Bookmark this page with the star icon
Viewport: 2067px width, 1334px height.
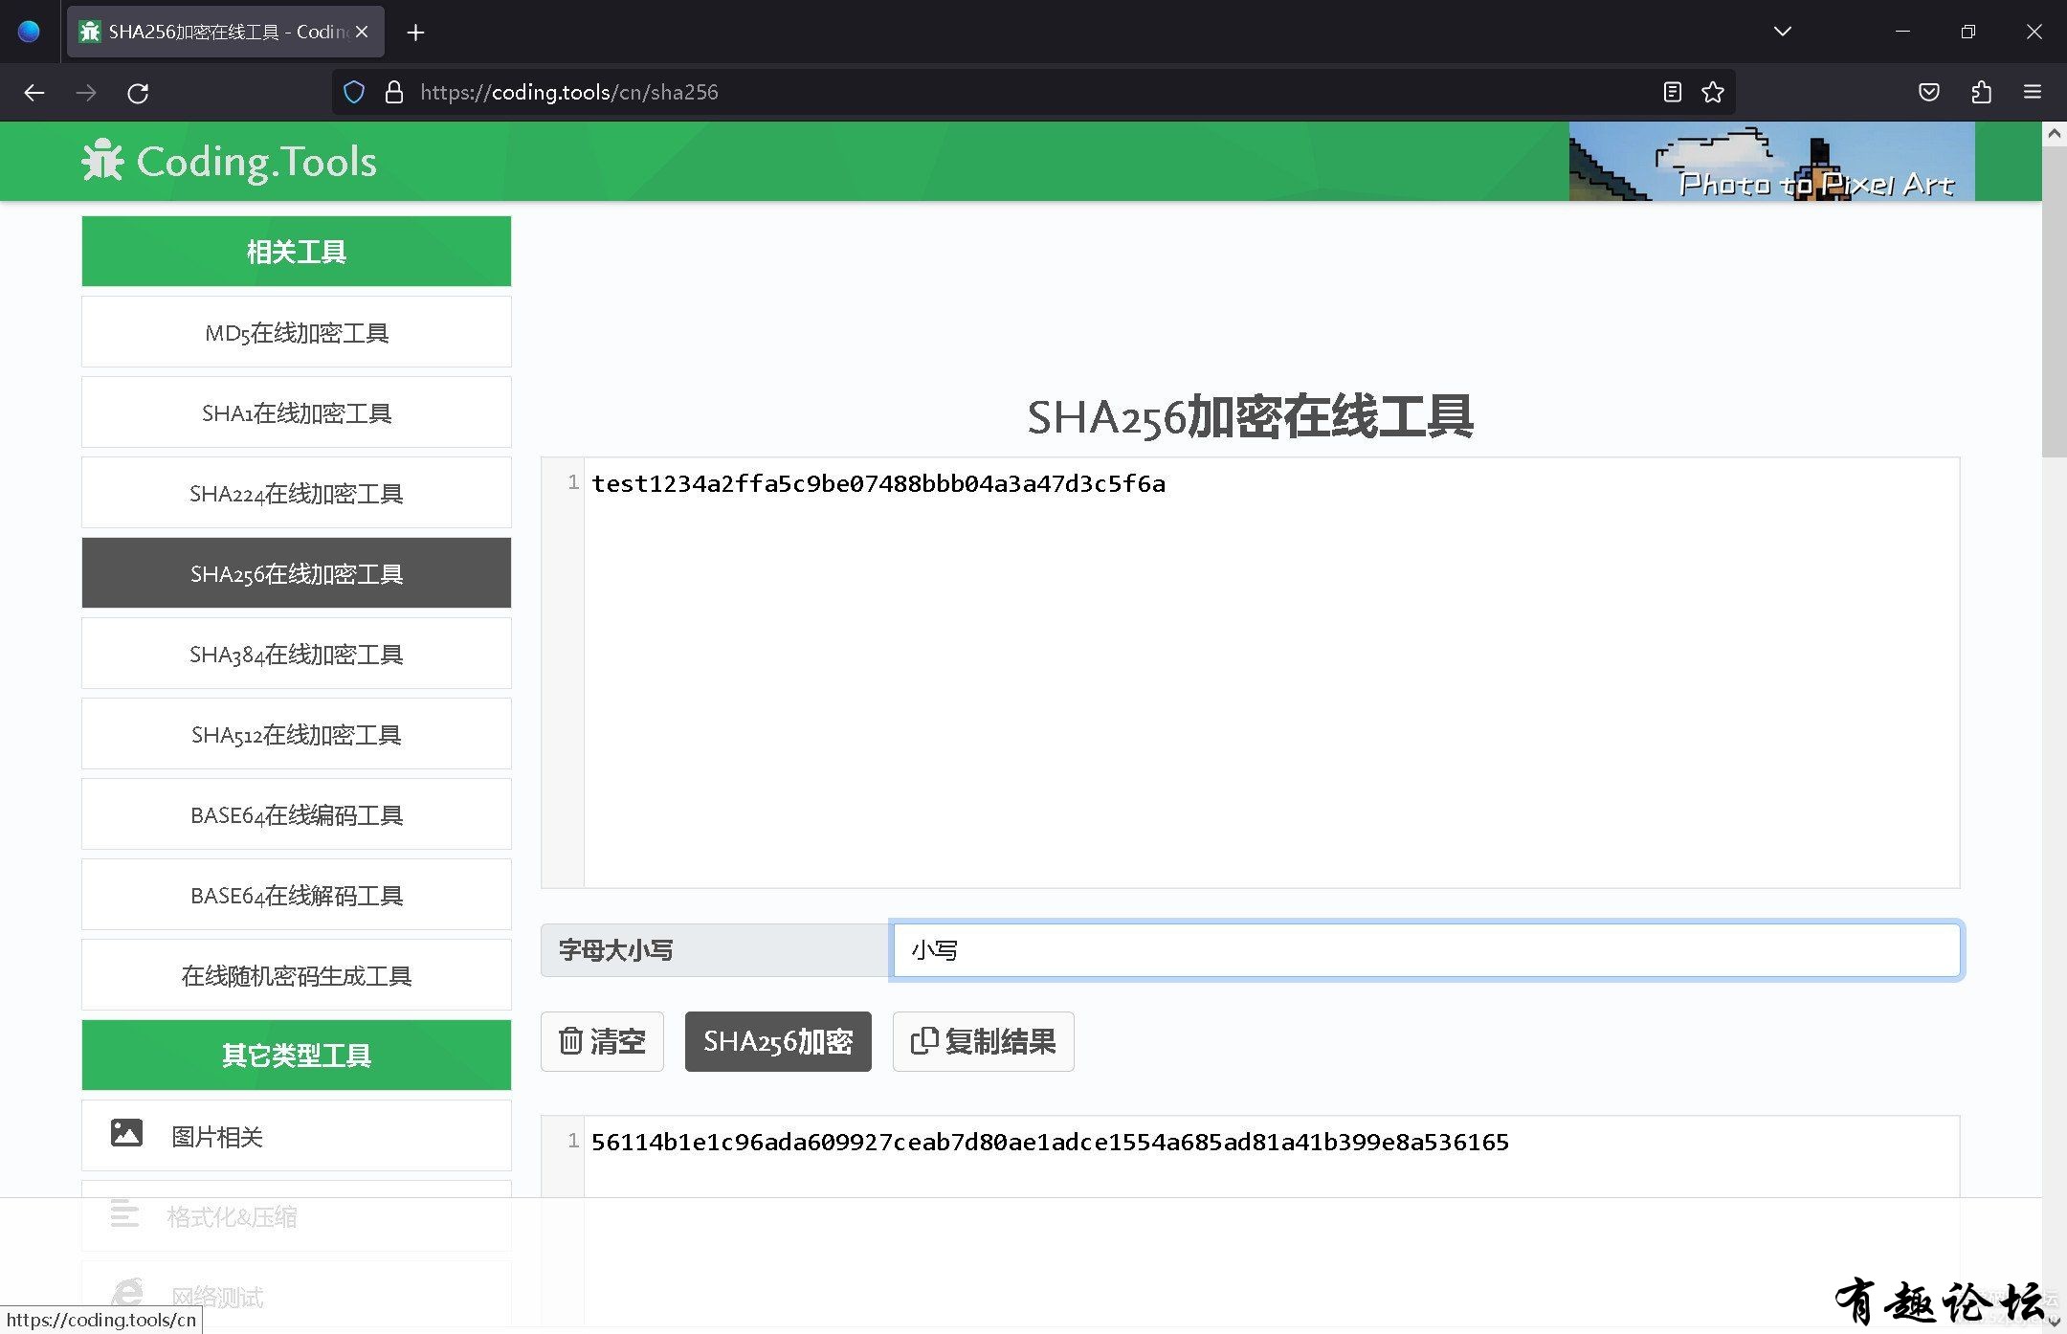coord(1713,92)
